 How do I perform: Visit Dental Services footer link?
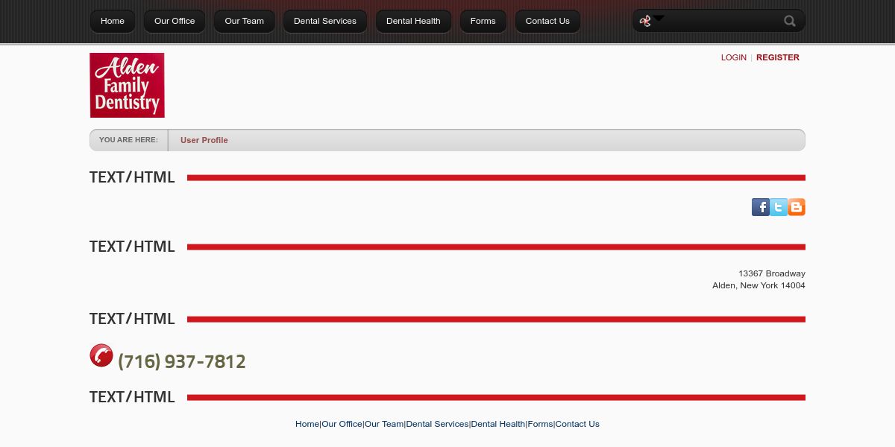click(437, 424)
